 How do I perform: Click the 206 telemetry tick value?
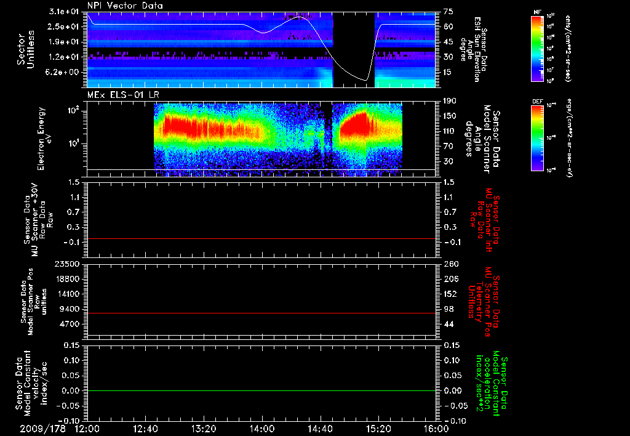coord(450,279)
